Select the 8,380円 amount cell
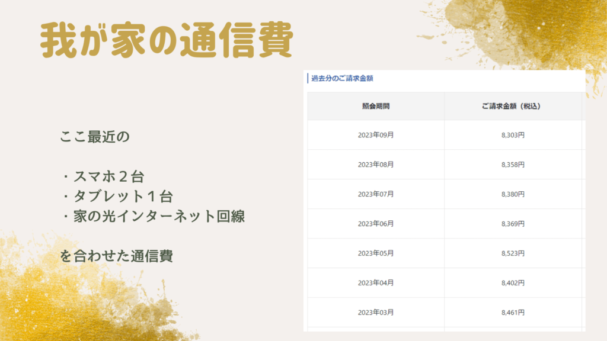 [513, 194]
